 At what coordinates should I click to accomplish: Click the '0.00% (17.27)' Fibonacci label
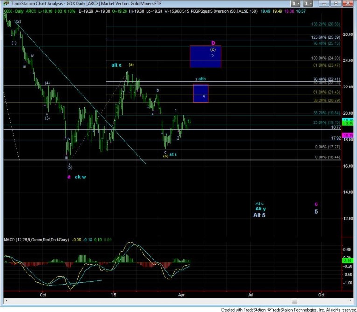(328, 147)
